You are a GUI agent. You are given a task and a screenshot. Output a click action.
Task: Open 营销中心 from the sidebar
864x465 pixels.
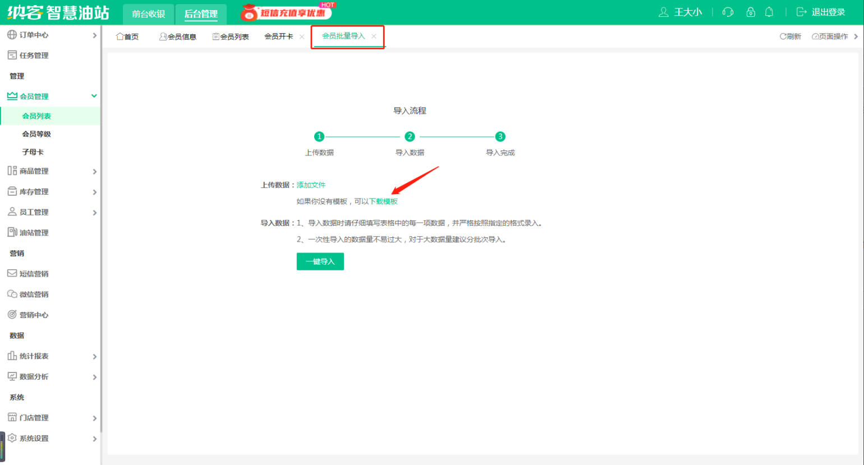34,315
